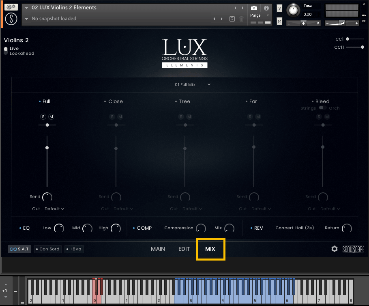Click the instrument info icon
Image resolution: width=369 pixels, height=306 pixels.
tap(266, 7)
